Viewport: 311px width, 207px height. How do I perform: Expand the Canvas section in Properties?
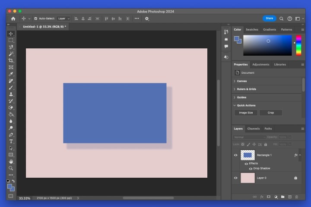tap(242, 81)
